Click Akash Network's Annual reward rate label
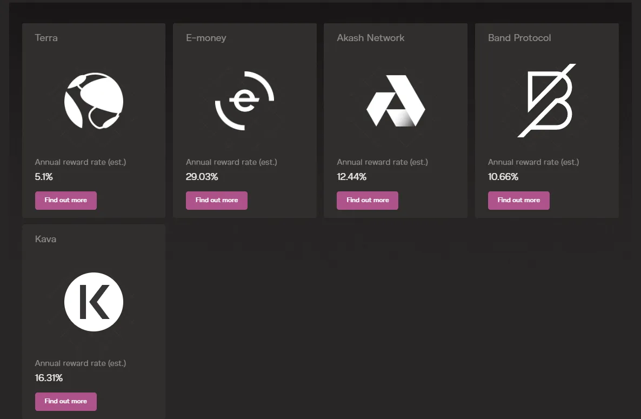Image resolution: width=641 pixels, height=419 pixels. click(x=383, y=162)
